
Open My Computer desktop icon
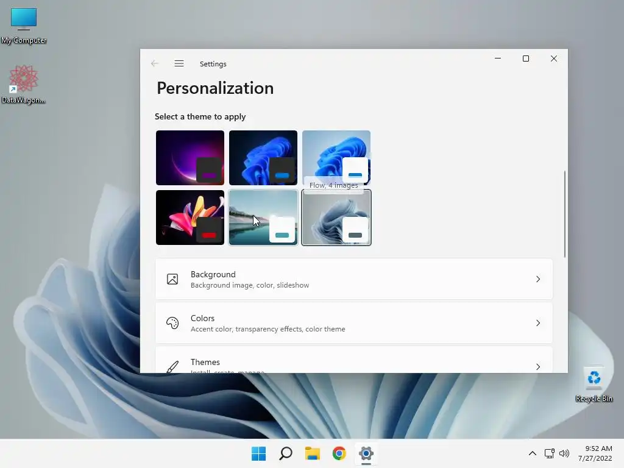pyautogui.click(x=24, y=26)
